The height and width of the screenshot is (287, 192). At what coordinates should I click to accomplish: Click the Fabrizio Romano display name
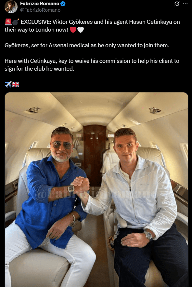(40, 4)
